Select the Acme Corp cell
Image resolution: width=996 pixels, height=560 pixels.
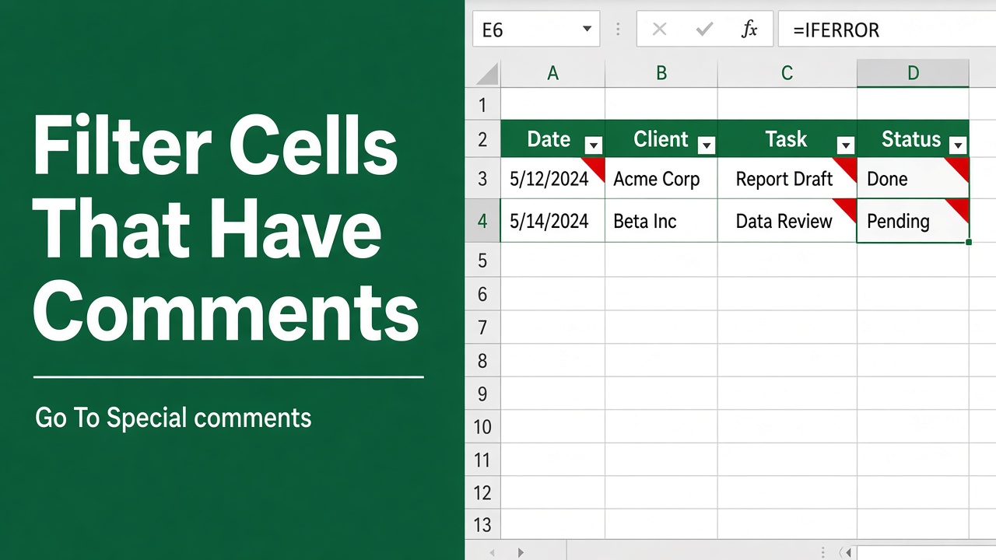tap(661, 178)
